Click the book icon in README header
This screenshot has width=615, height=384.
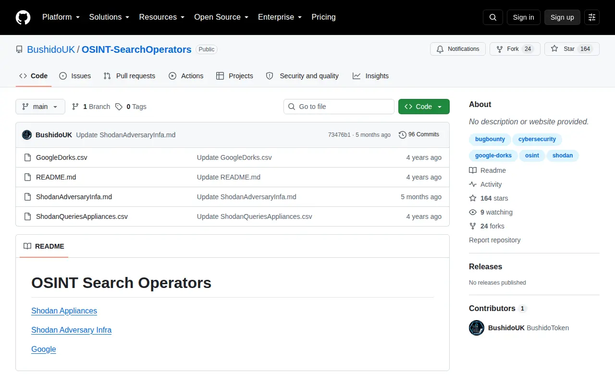27,246
